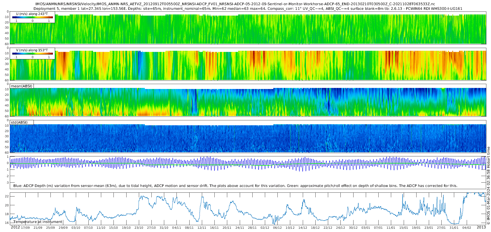Click the 2012 year label on axis
The width and height of the screenshot is (491, 232).
[15, 227]
